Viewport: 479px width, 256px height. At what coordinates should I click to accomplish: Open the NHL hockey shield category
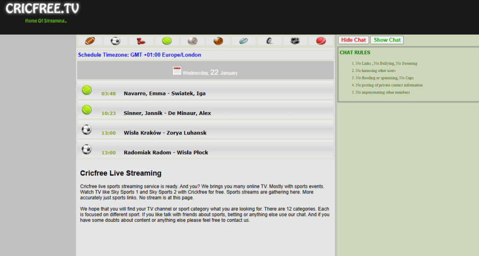295,41
